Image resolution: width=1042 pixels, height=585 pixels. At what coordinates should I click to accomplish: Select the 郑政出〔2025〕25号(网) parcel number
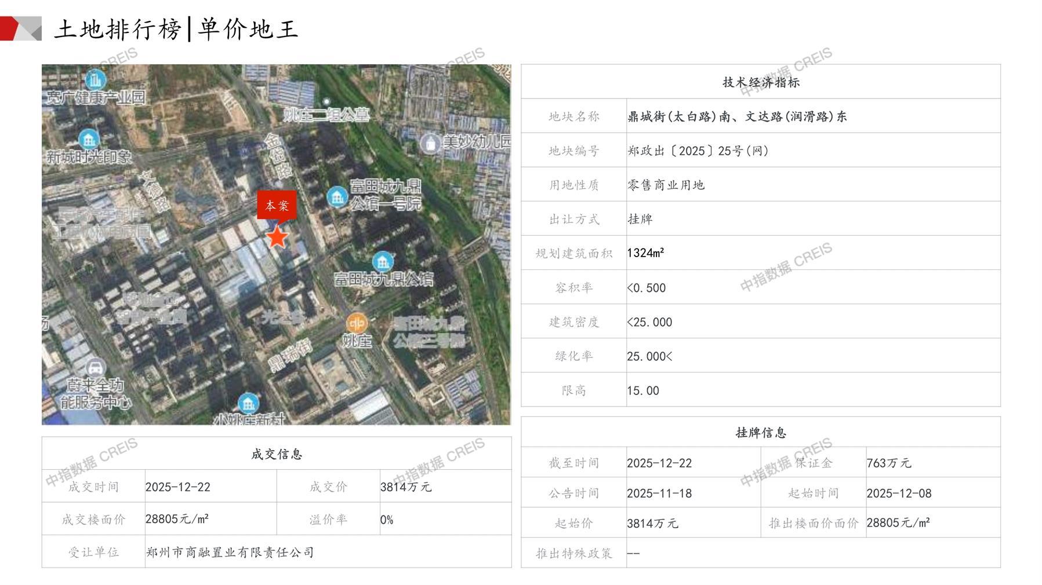tap(698, 151)
